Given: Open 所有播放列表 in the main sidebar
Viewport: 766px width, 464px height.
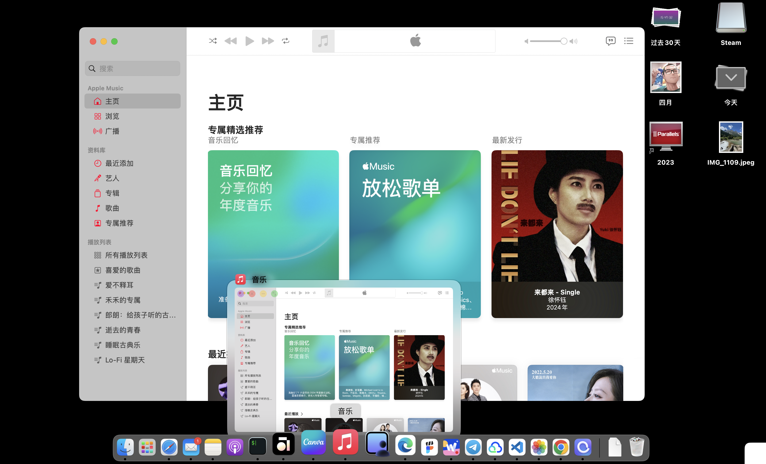Looking at the screenshot, I should coord(133,255).
